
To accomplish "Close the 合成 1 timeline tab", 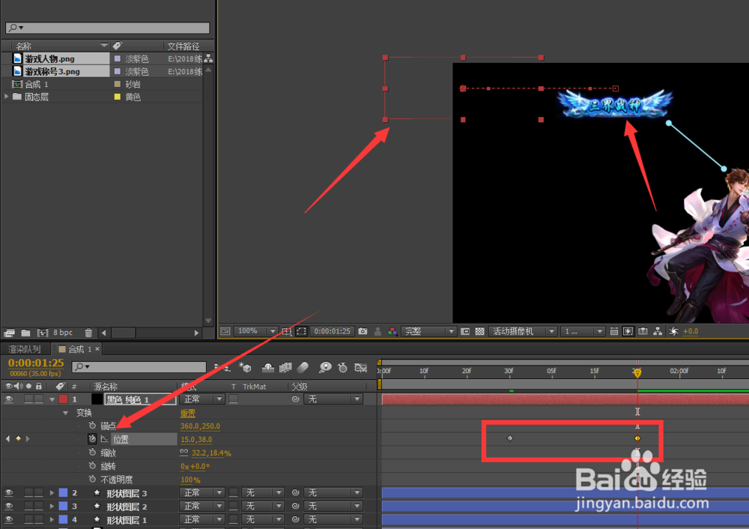I will pos(97,349).
